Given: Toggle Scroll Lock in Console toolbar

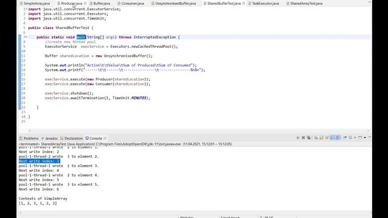Looking at the screenshot, I should click(x=321, y=137).
